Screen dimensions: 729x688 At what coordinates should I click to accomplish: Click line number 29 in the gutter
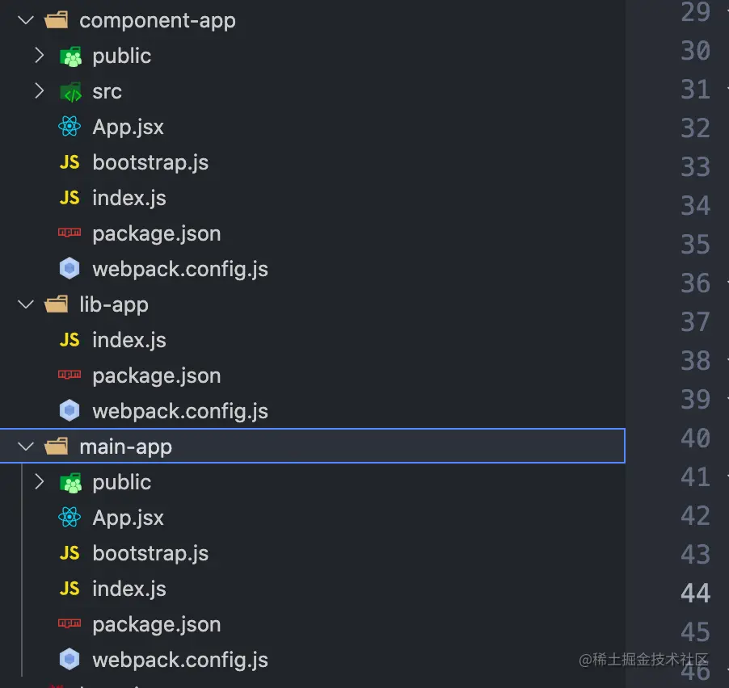pyautogui.click(x=696, y=11)
